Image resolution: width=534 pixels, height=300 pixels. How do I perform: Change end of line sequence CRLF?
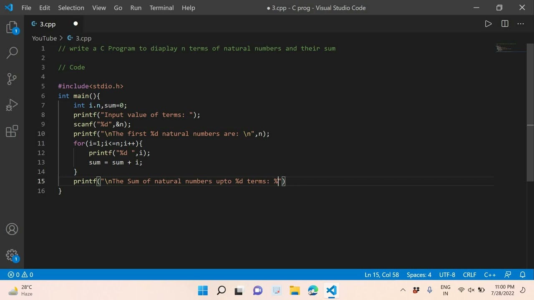(469, 275)
